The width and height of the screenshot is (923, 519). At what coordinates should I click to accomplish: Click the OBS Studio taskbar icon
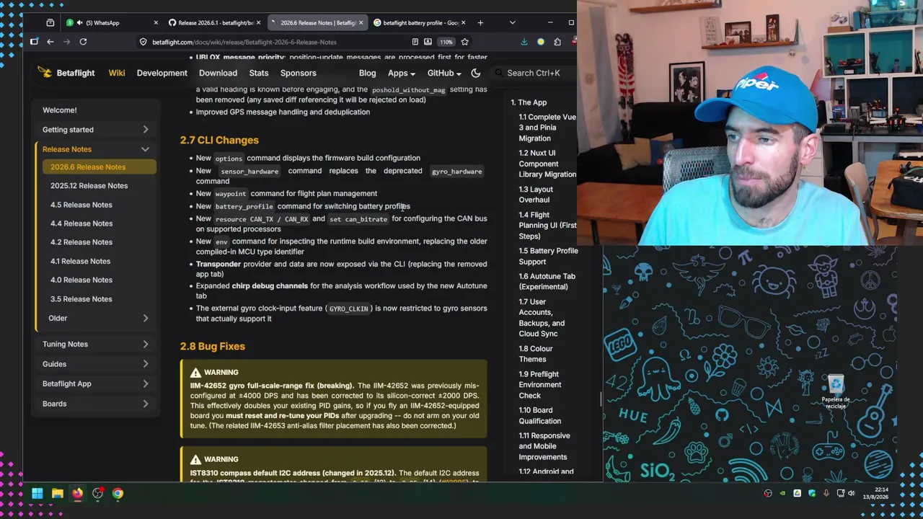tap(97, 494)
